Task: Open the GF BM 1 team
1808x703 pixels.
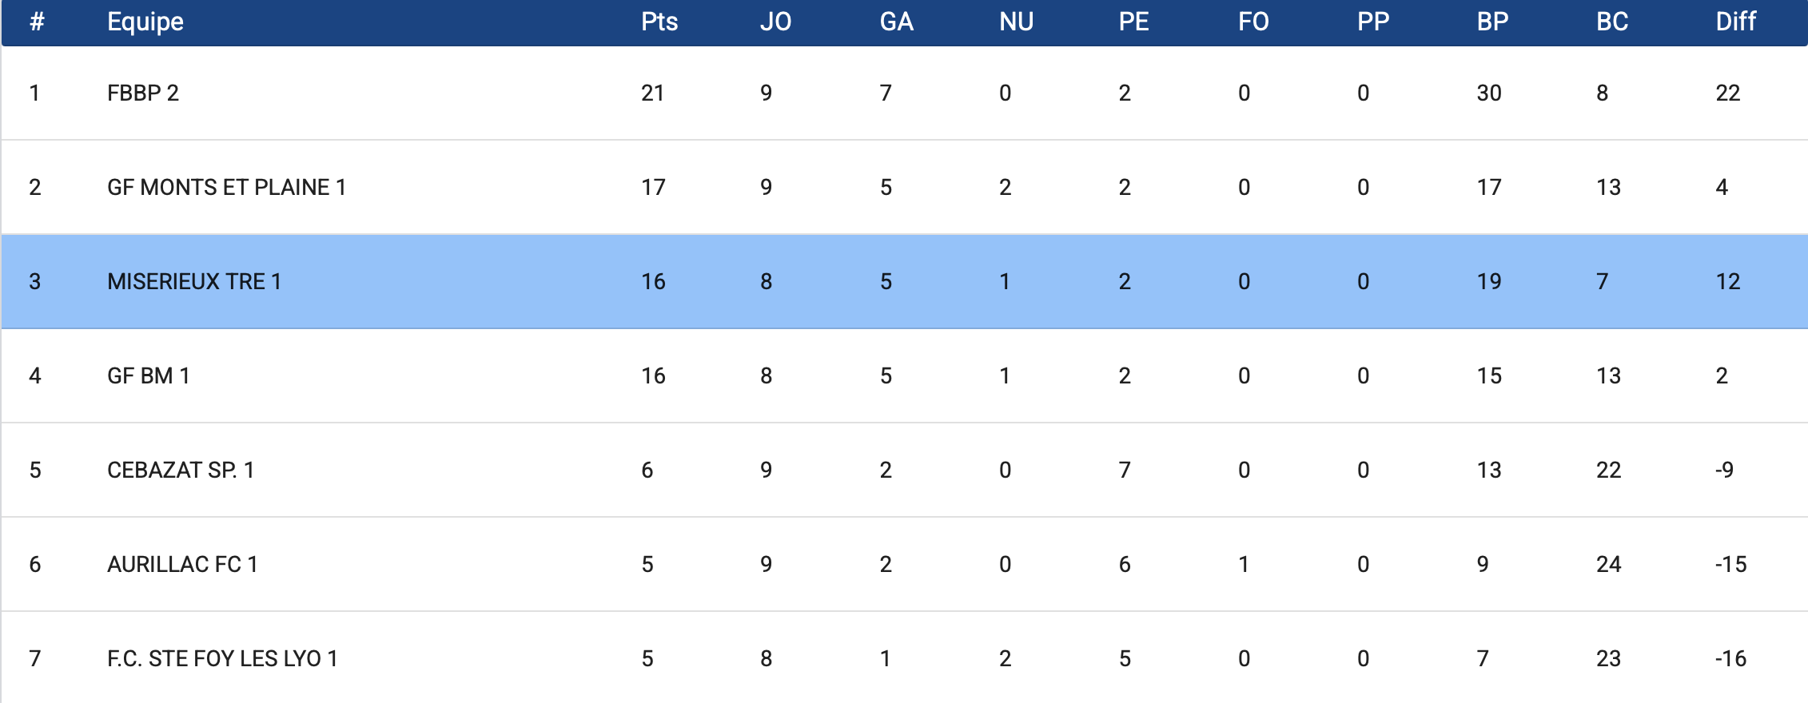Action: pos(149,376)
